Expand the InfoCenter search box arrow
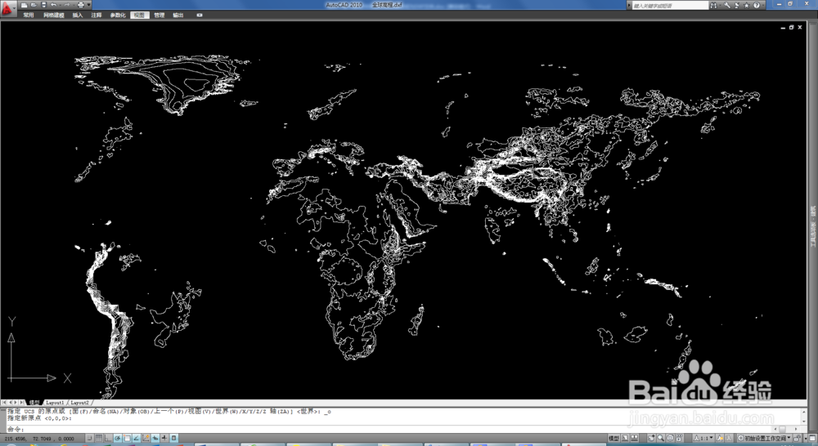 pyautogui.click(x=629, y=5)
